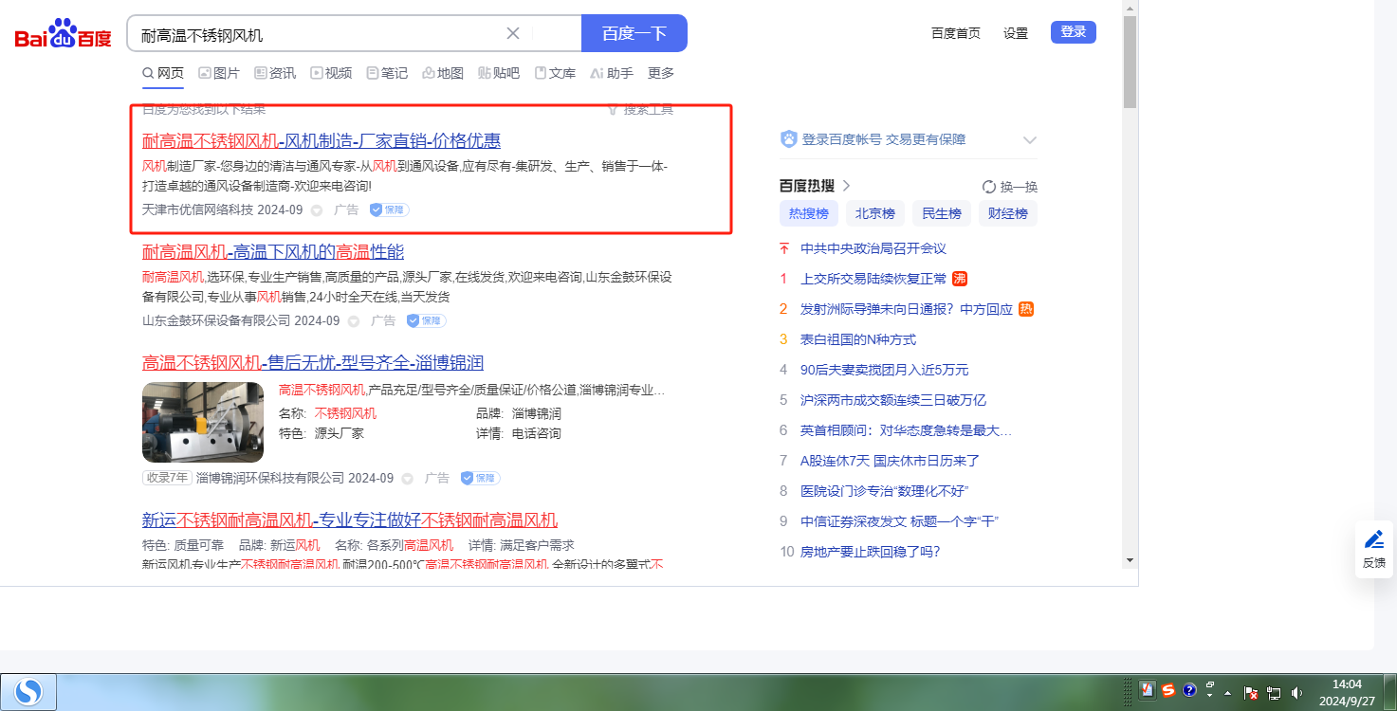This screenshot has width=1397, height=711.
Task: Select the 北京榜 hot list tab
Action: coord(874,213)
